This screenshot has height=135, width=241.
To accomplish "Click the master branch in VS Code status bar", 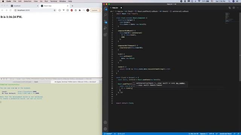I will click(x=108, y=133).
